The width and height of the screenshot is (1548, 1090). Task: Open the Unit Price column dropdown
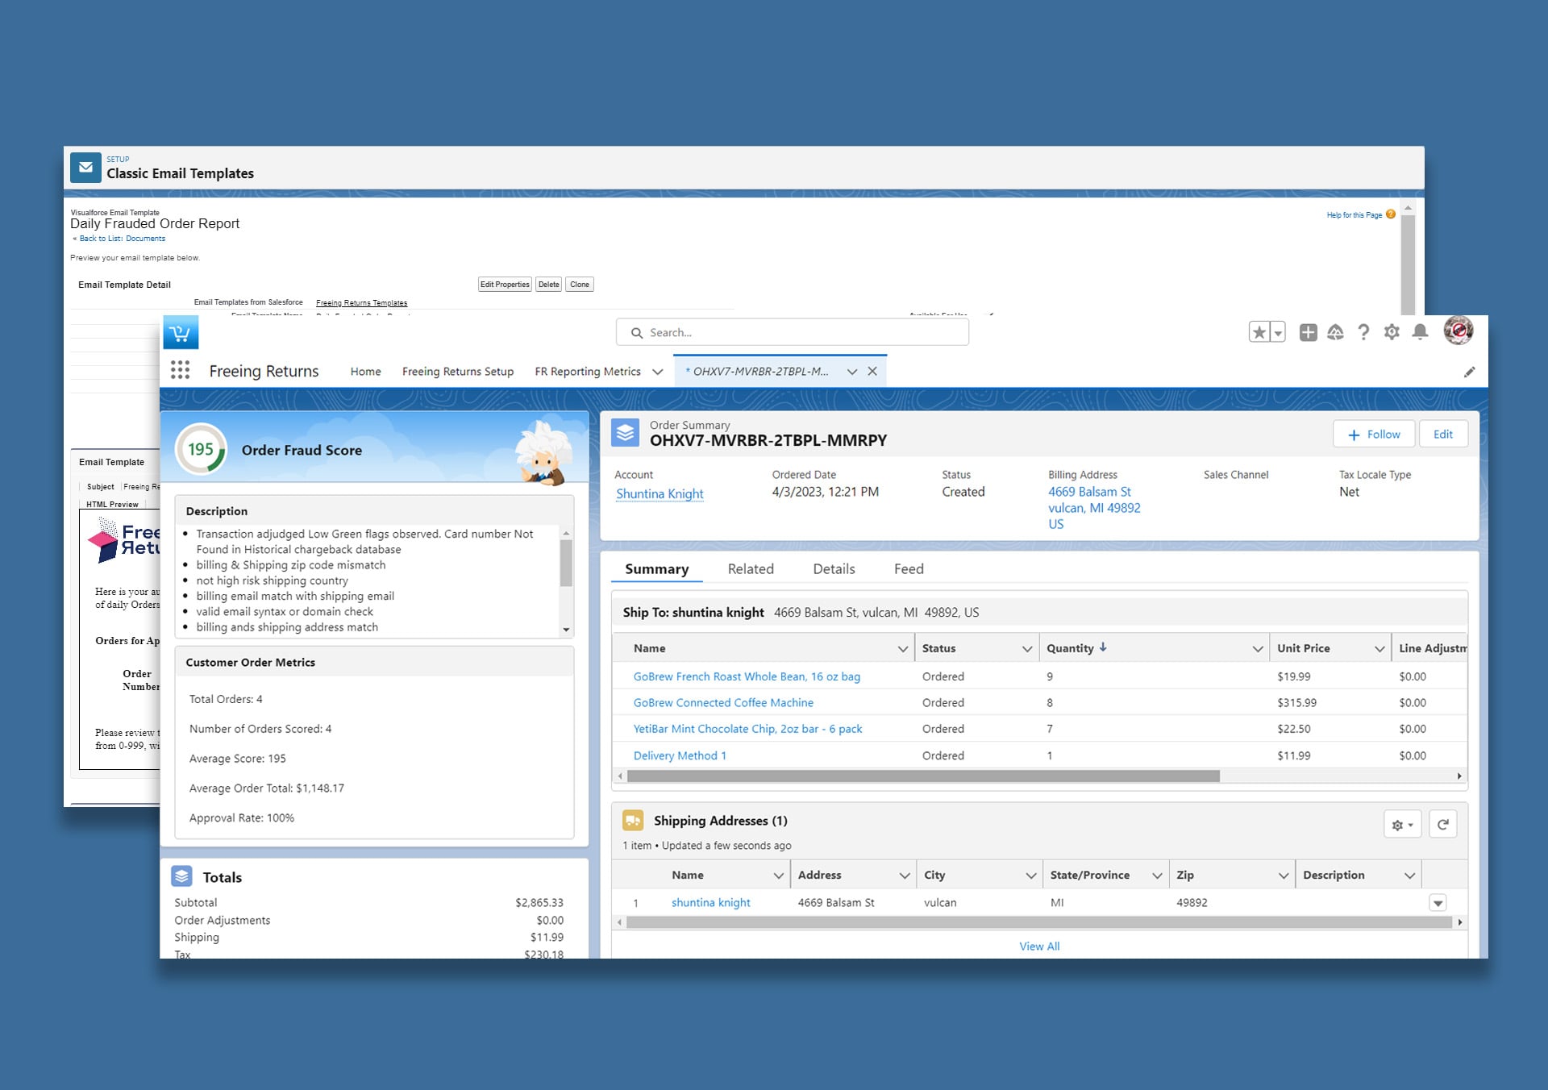(x=1379, y=648)
